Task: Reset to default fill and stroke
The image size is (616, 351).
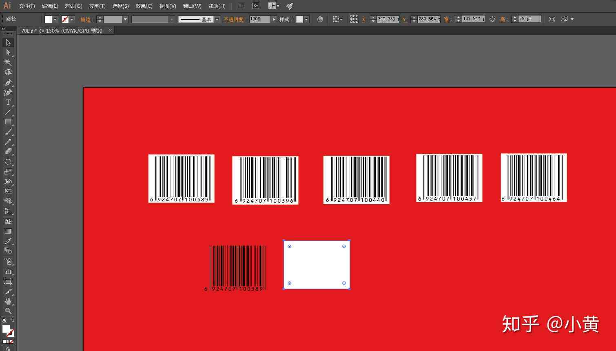Action: [x=4, y=320]
